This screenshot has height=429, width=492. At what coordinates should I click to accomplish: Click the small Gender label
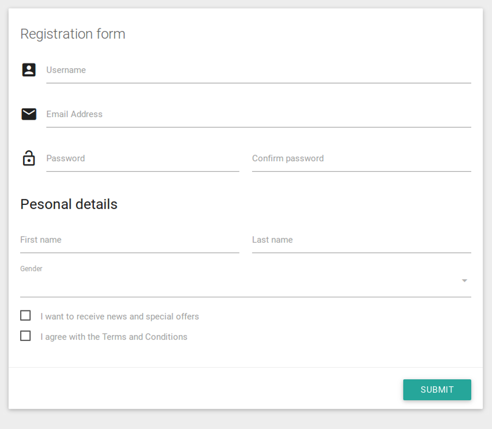click(31, 269)
